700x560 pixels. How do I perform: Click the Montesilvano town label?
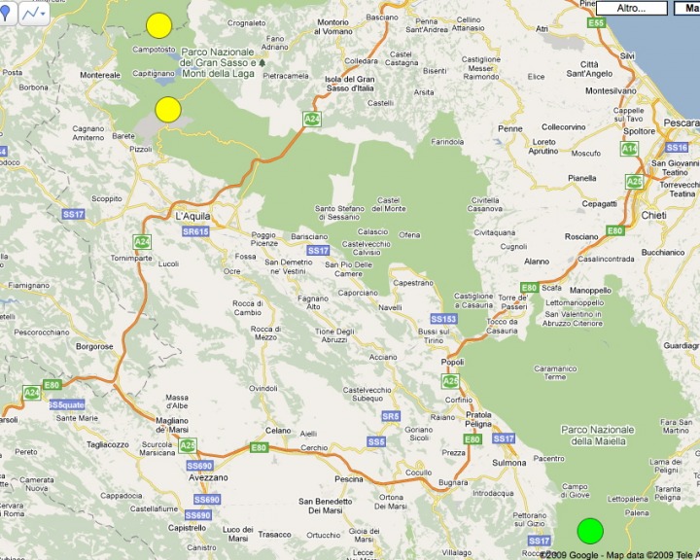611,90
